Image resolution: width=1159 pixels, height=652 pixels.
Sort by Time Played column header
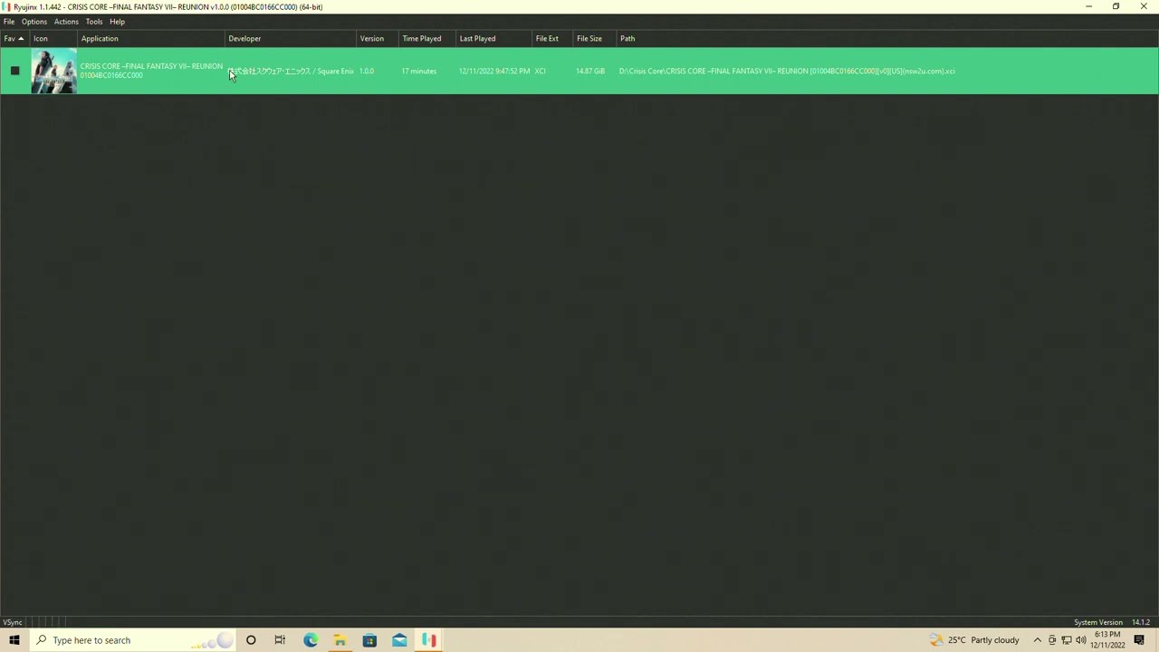427,39
